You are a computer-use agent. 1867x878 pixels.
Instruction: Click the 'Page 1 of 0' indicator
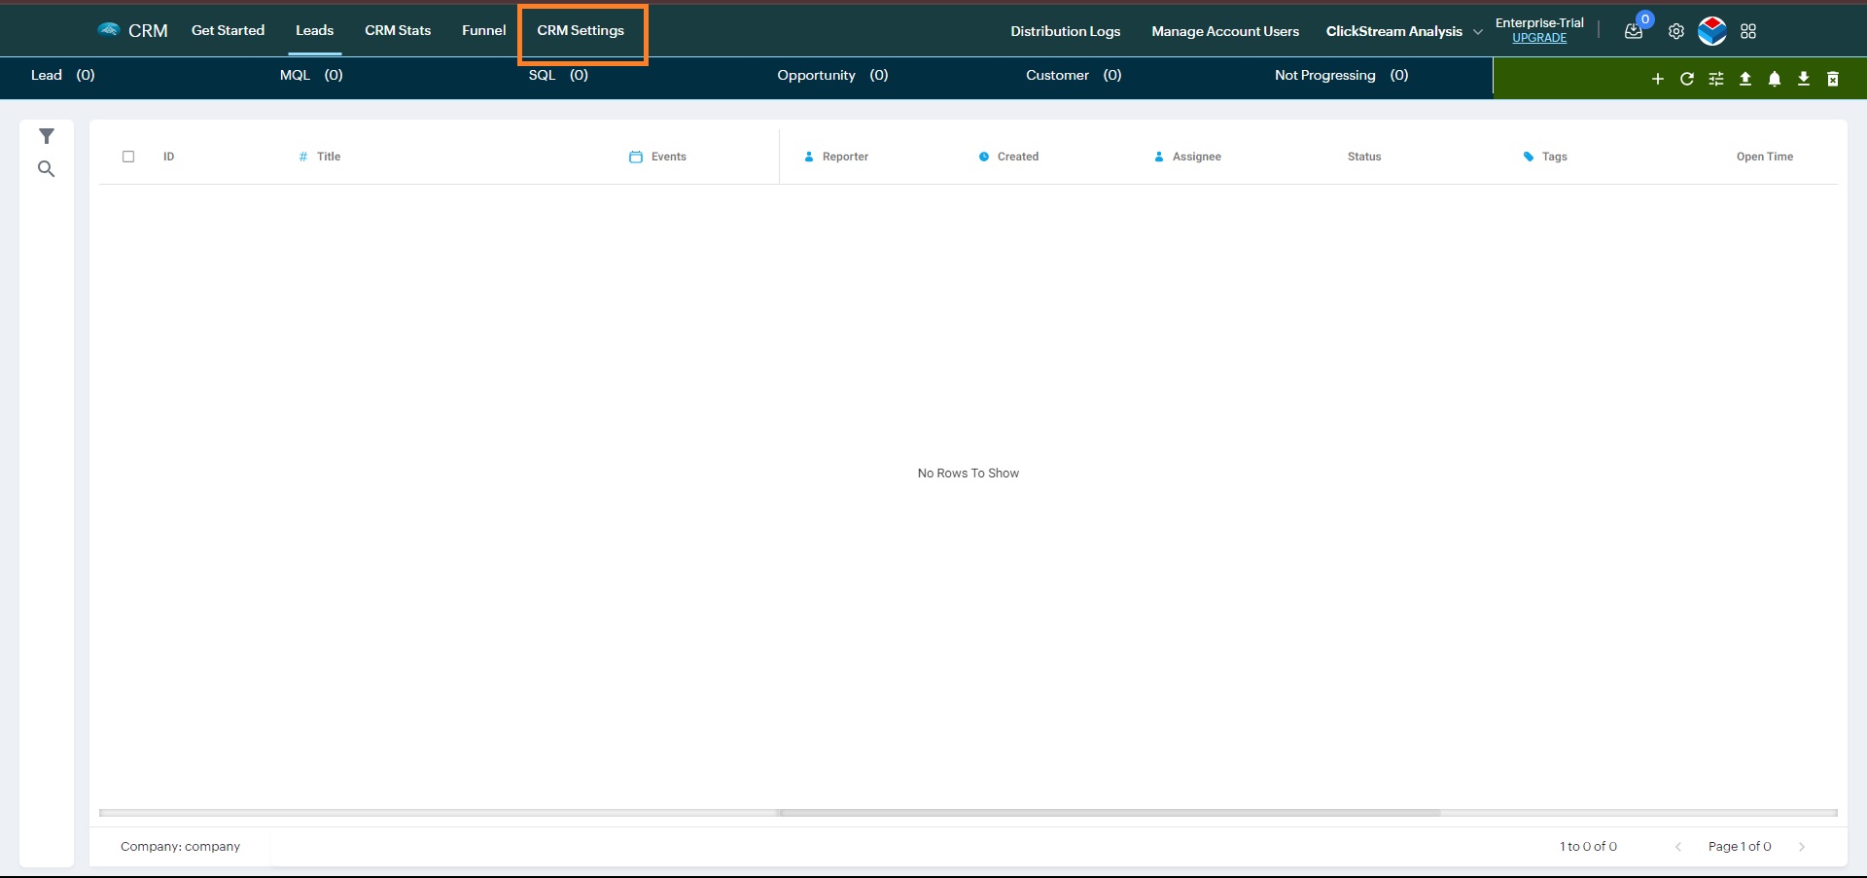pyautogui.click(x=1740, y=847)
